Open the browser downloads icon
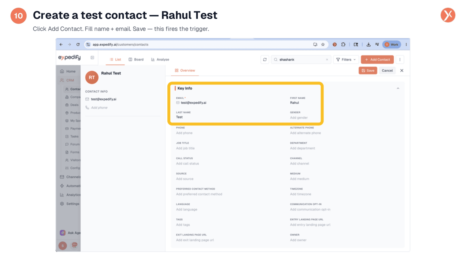466x262 pixels. click(x=368, y=45)
